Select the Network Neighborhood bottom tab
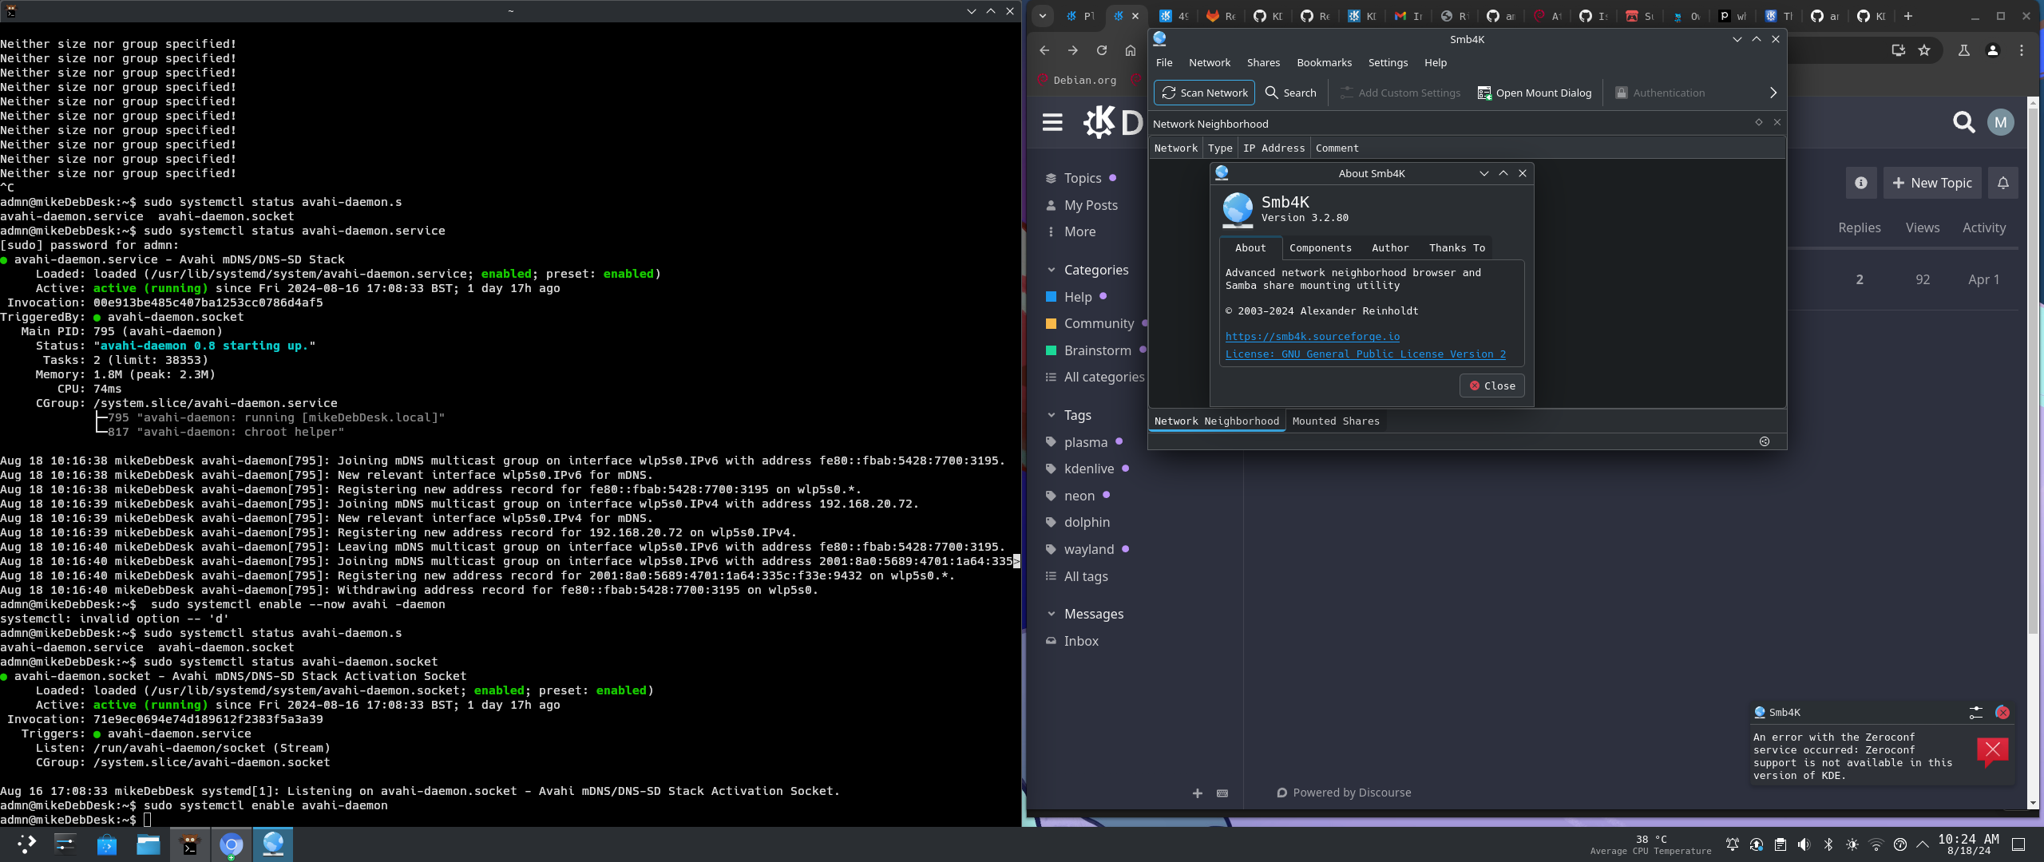Screen dimensions: 2044x862 tap(1216, 421)
